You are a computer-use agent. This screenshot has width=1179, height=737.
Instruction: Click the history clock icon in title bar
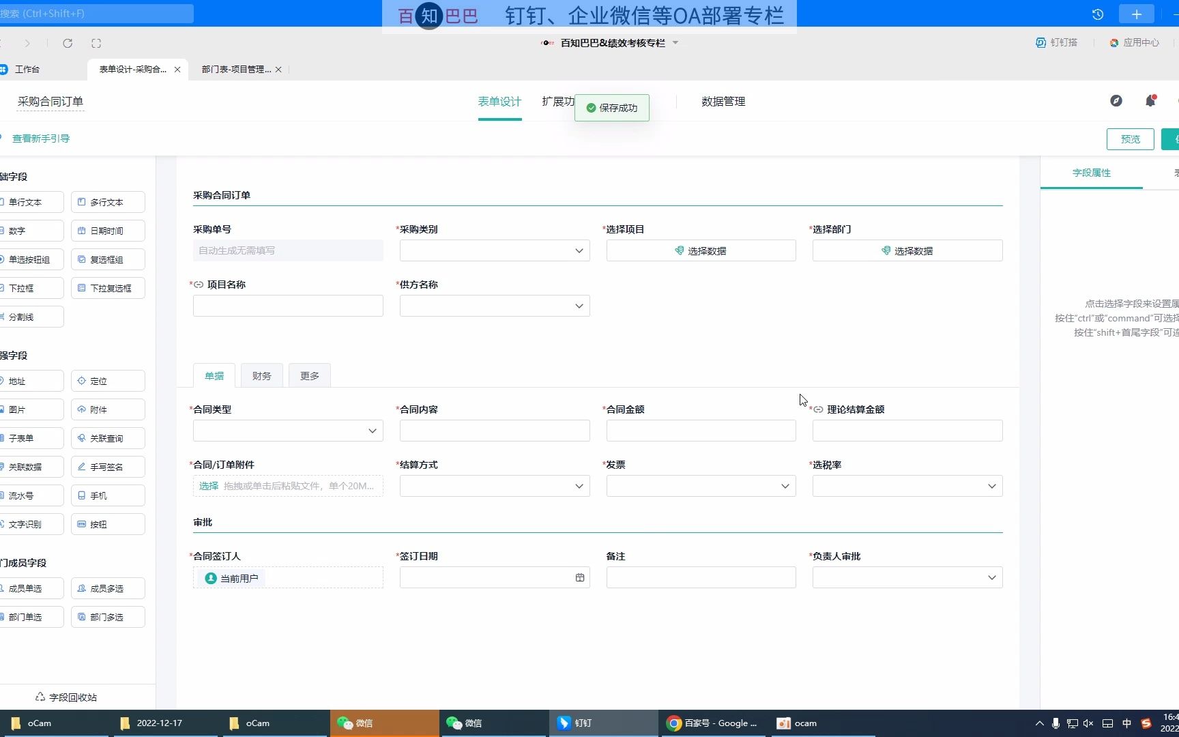1098,14
